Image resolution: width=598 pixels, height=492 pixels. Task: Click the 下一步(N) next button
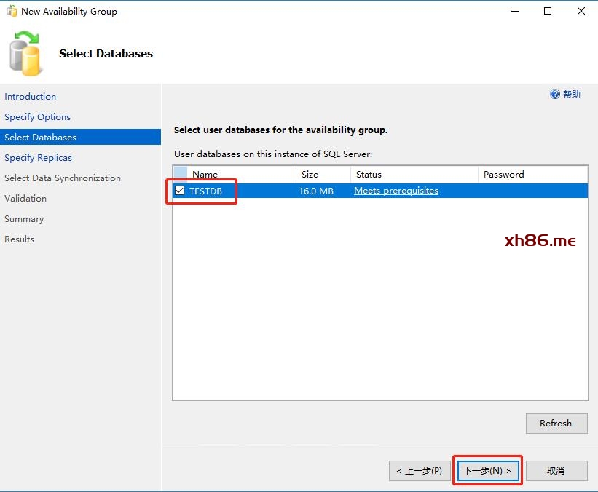tap(487, 471)
